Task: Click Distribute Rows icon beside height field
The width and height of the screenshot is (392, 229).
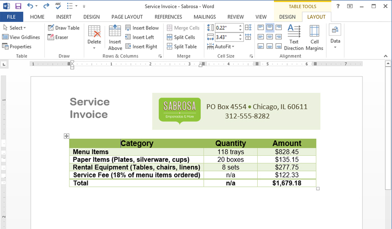Action: pyautogui.click(x=248, y=28)
